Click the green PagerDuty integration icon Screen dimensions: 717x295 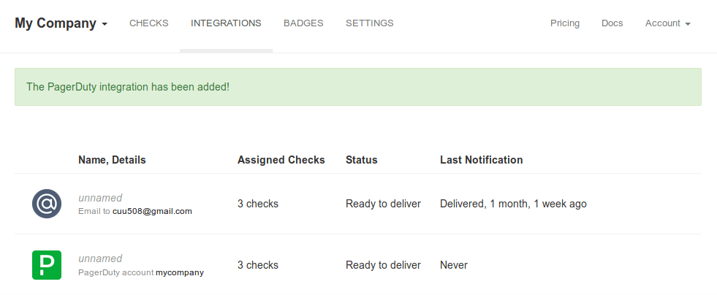(x=47, y=265)
